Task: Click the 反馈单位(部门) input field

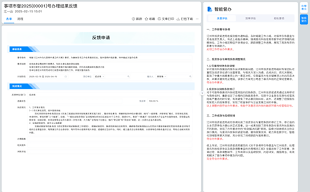Action: (110, 95)
